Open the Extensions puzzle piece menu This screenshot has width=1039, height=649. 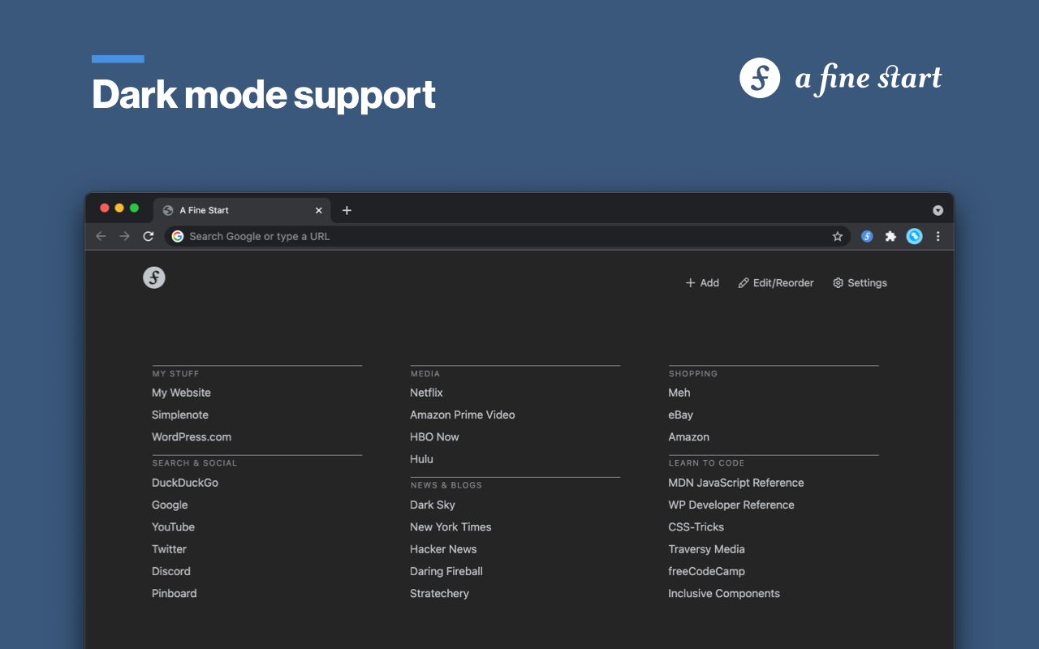890,236
